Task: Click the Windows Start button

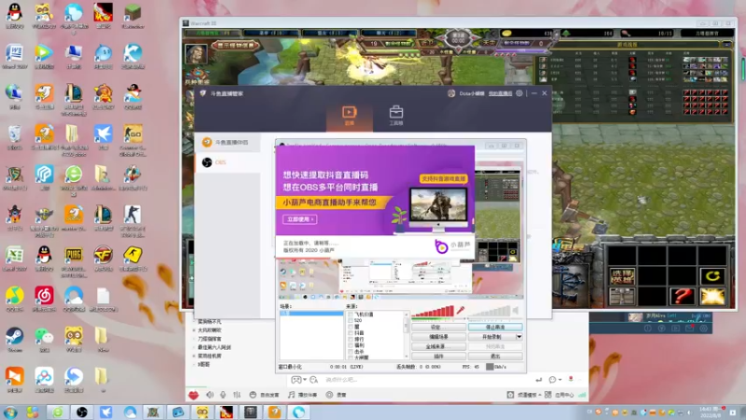Action: [10, 412]
